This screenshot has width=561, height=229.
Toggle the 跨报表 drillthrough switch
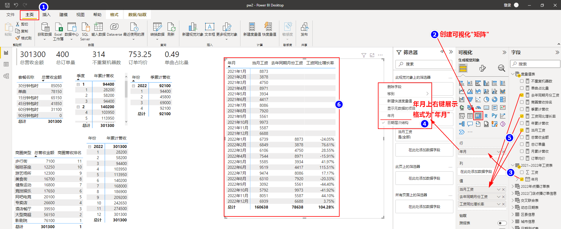[502, 223]
